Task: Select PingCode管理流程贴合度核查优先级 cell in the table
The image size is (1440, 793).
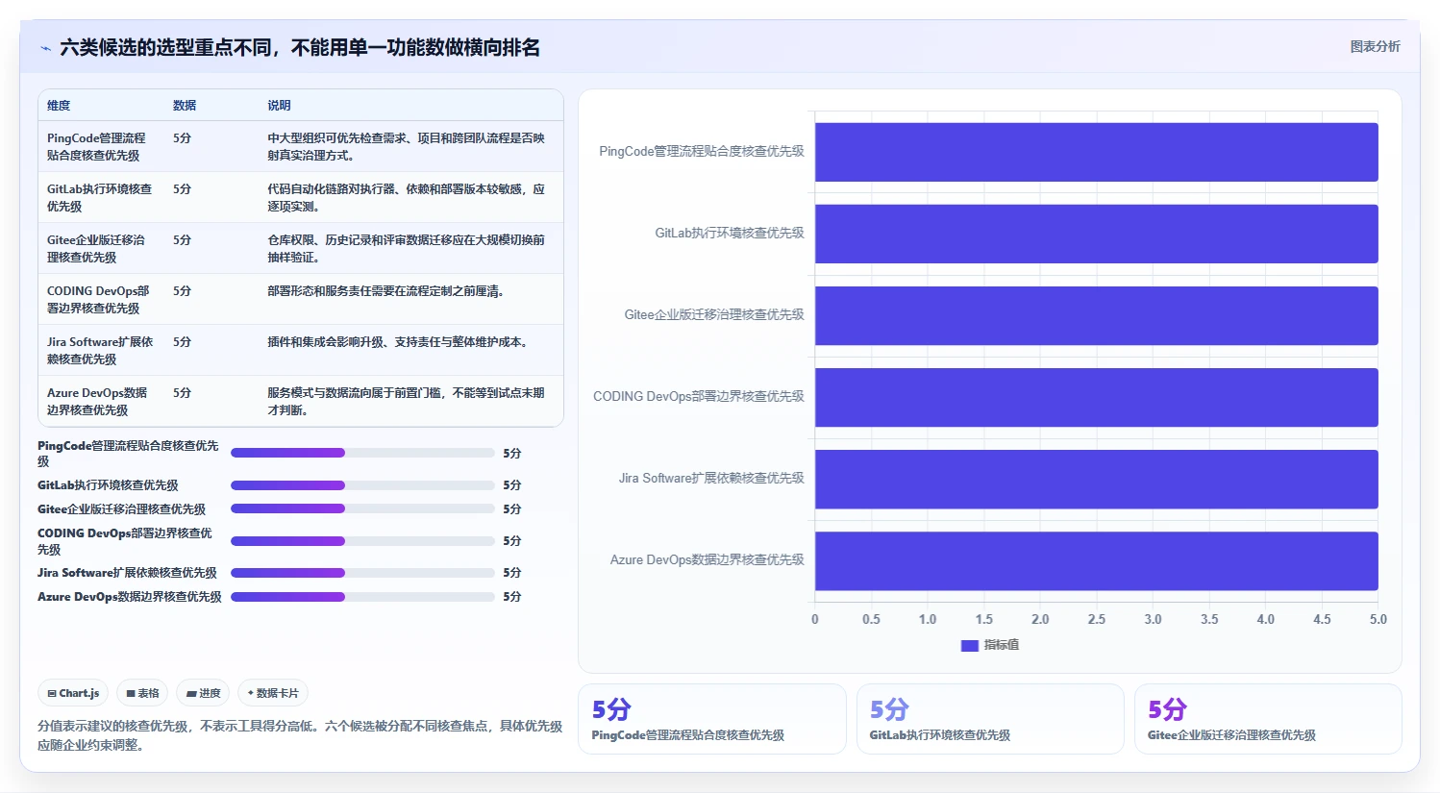Action: pyautogui.click(x=100, y=147)
